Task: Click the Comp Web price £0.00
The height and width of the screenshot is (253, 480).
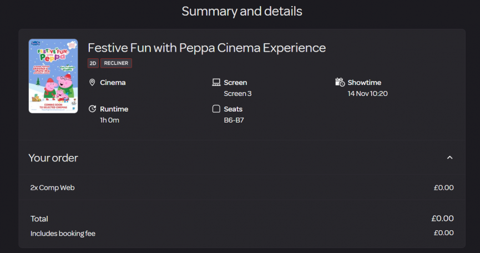Action: tap(443, 188)
